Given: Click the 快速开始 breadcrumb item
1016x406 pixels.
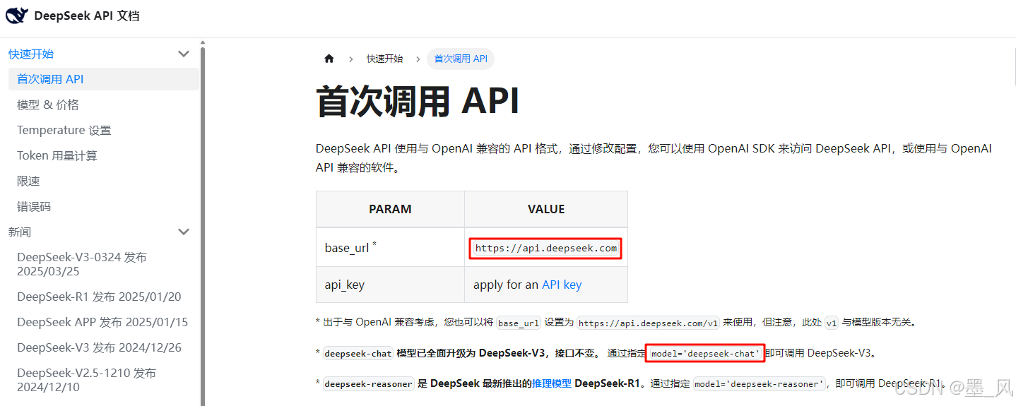Looking at the screenshot, I should (x=384, y=59).
